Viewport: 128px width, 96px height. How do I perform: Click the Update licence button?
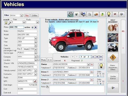(x=113, y=78)
